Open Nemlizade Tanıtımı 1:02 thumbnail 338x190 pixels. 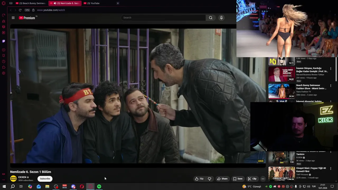click(281, 158)
